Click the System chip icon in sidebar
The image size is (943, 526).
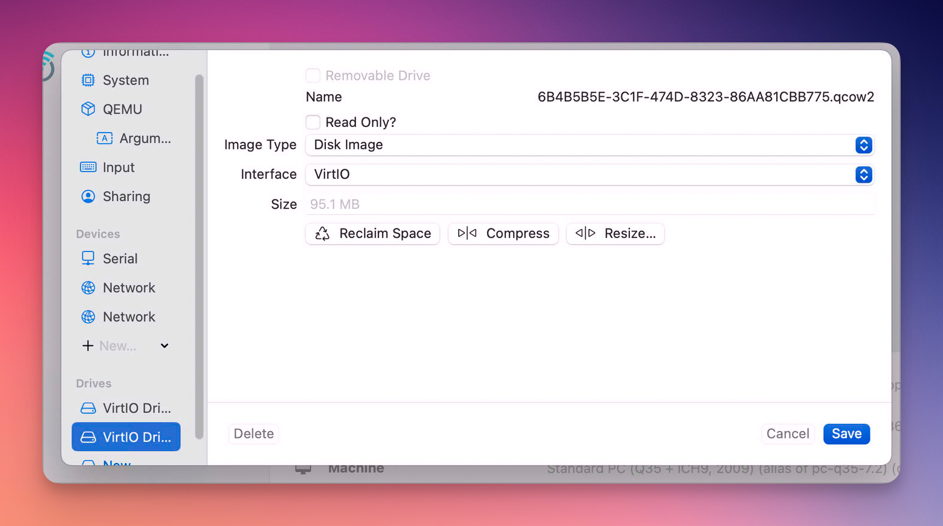(x=88, y=80)
